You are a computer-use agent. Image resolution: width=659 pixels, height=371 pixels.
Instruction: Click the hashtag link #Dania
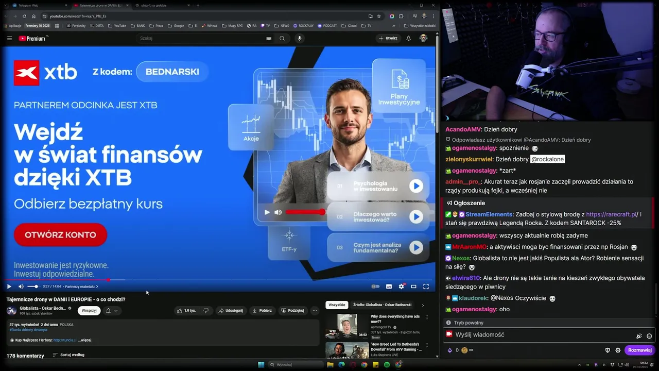tap(15, 330)
